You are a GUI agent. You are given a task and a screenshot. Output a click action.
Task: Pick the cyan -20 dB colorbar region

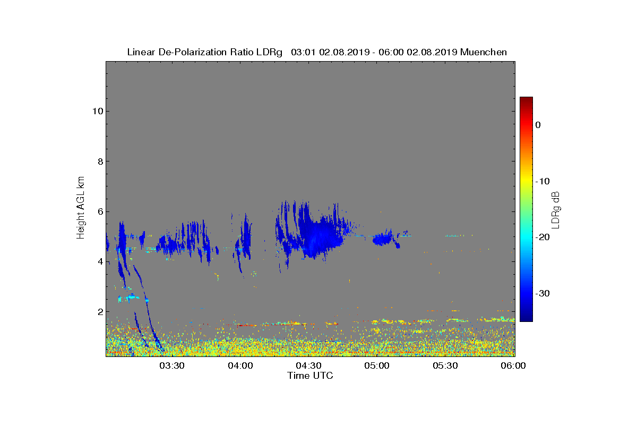point(526,237)
